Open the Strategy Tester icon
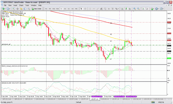This screenshot has width=173, height=104. pos(29,9)
